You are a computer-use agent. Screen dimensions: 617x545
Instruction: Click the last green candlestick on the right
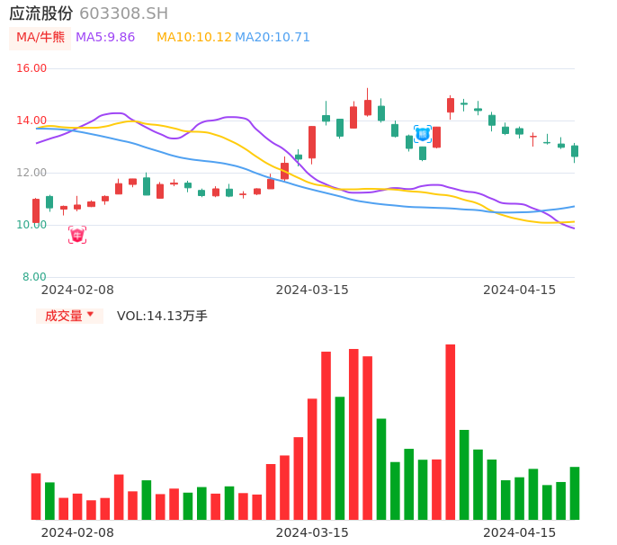[575, 151]
